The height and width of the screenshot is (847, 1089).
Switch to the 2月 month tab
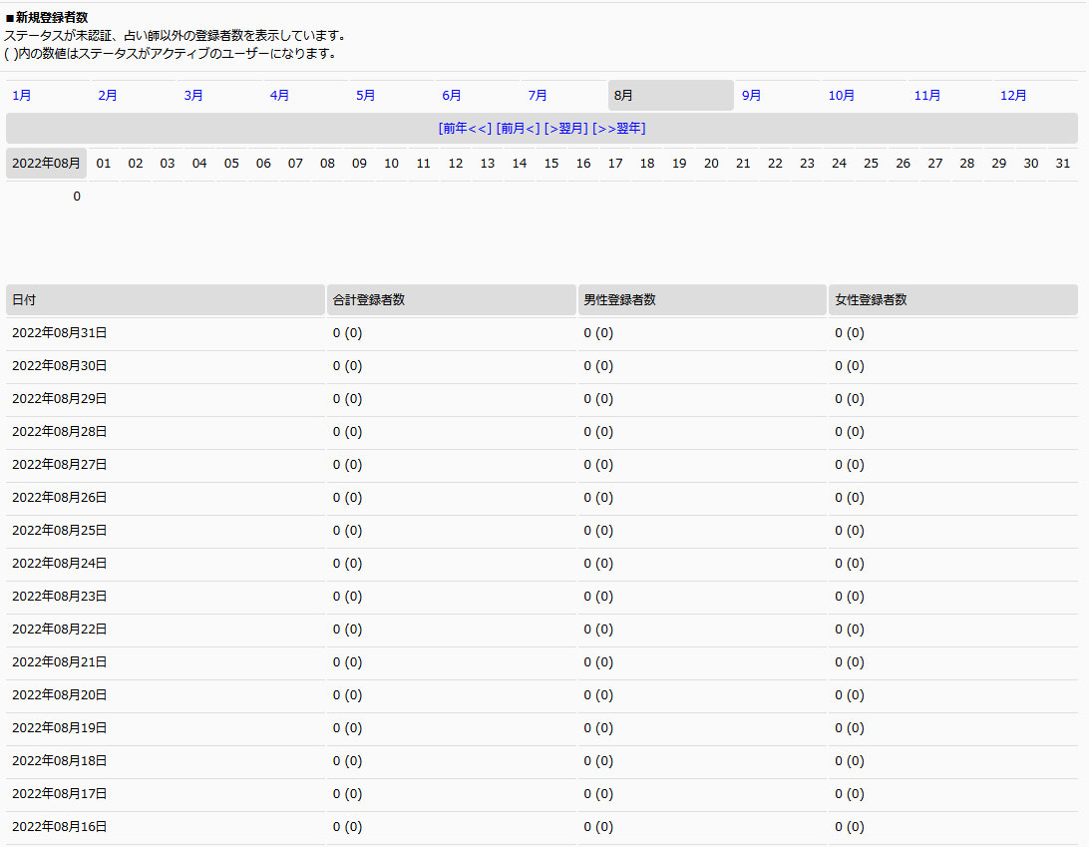coord(108,96)
